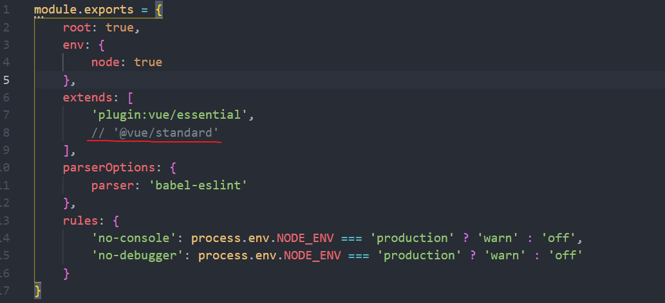Click line number 5 in the gutter
665x303 pixels.
6,80
